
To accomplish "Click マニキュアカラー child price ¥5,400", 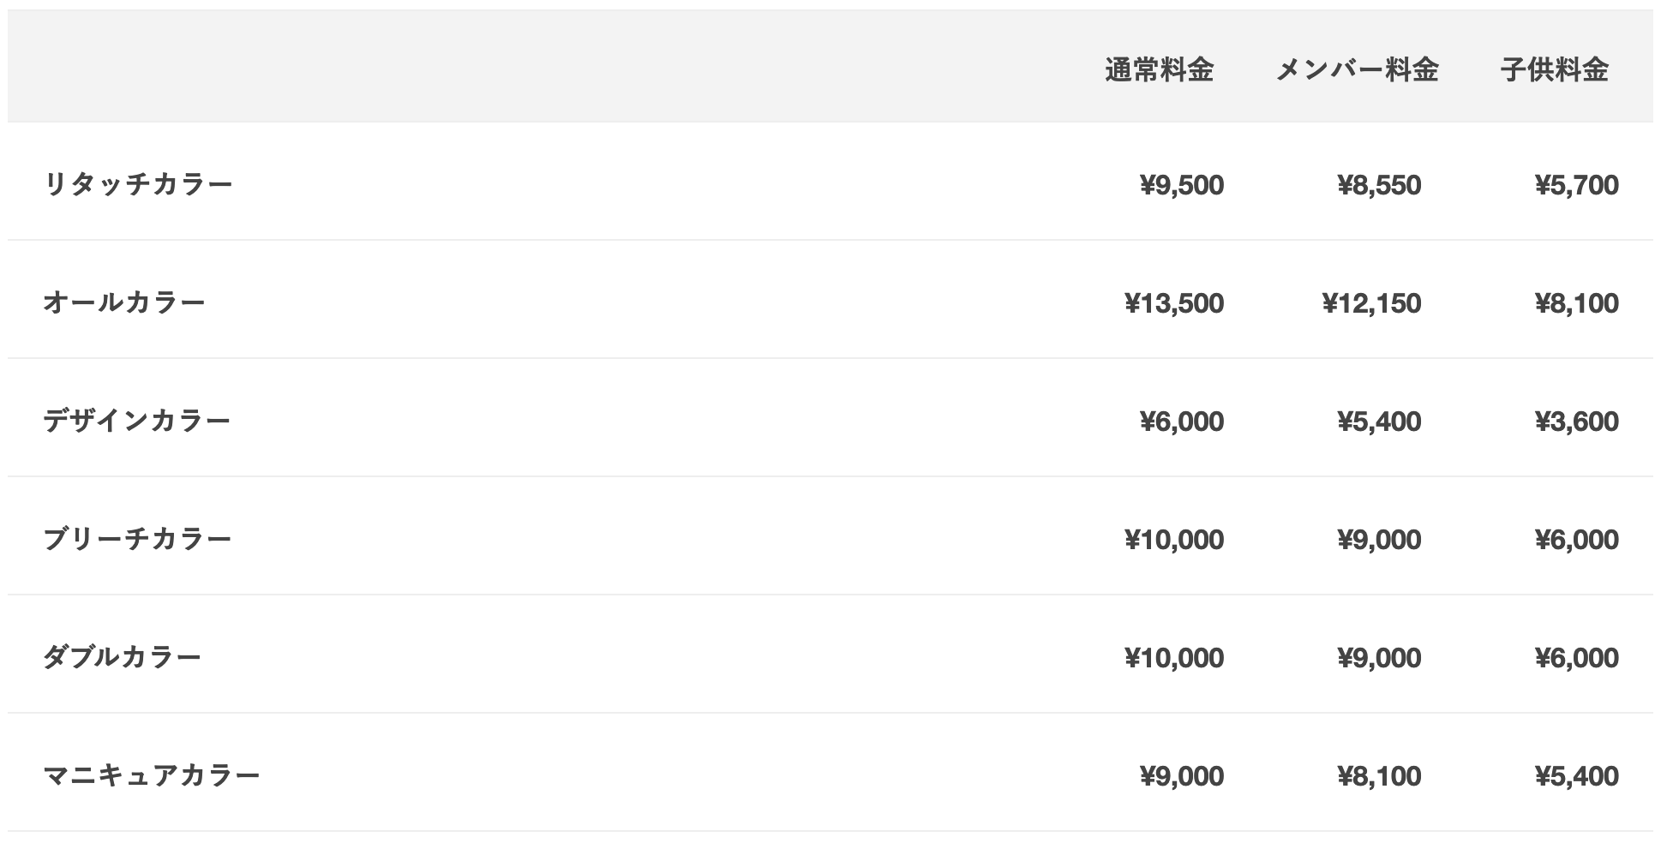I will tap(1577, 776).
